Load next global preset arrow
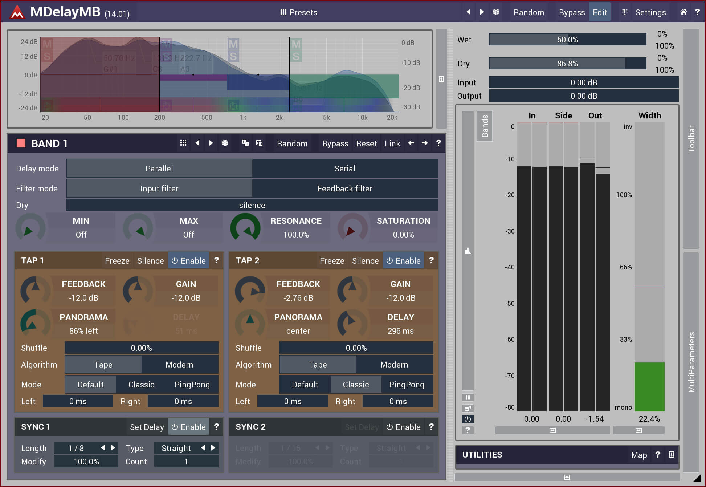This screenshot has width=706, height=487. [482, 12]
